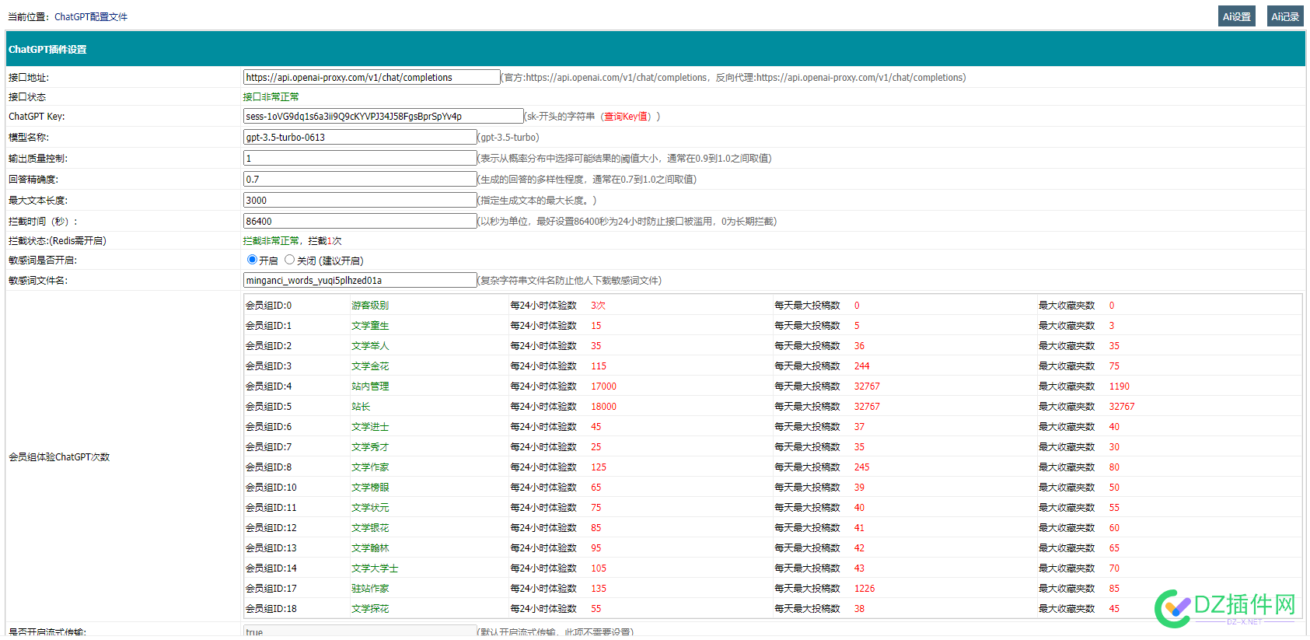Click the ChatGPT配置文件 breadcrumb text
This screenshot has width=1310, height=640.
coord(91,17)
